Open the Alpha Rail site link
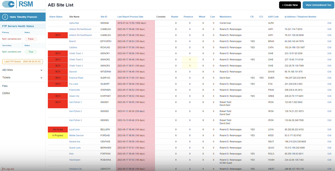Screen dimensions: 335x171 (x=74, y=23)
